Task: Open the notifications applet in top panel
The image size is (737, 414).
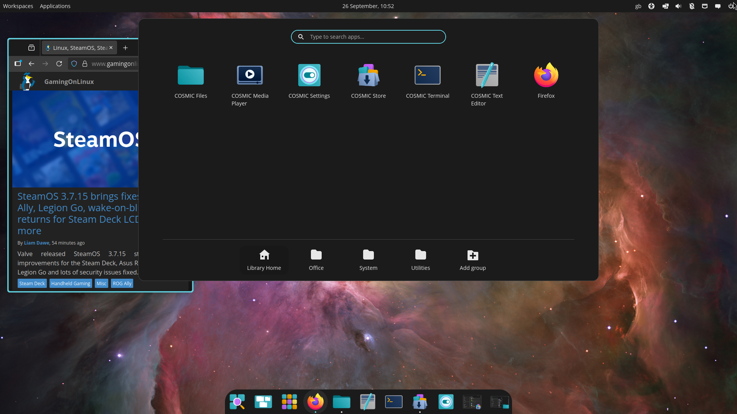Action: (x=718, y=6)
